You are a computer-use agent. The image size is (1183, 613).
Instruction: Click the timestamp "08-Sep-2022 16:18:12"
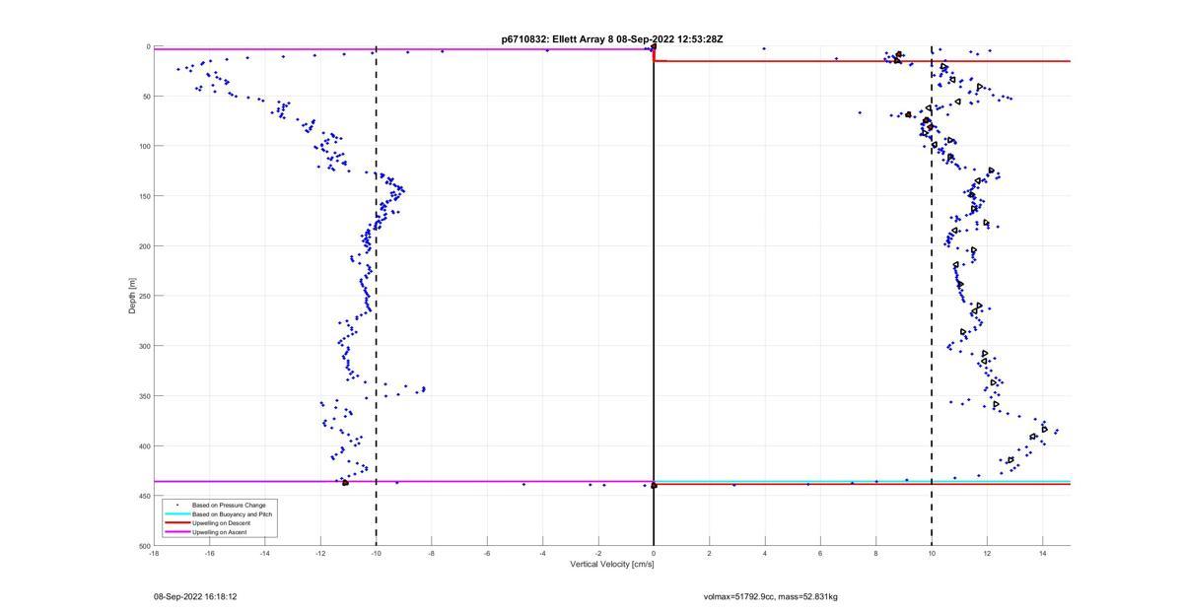click(195, 596)
